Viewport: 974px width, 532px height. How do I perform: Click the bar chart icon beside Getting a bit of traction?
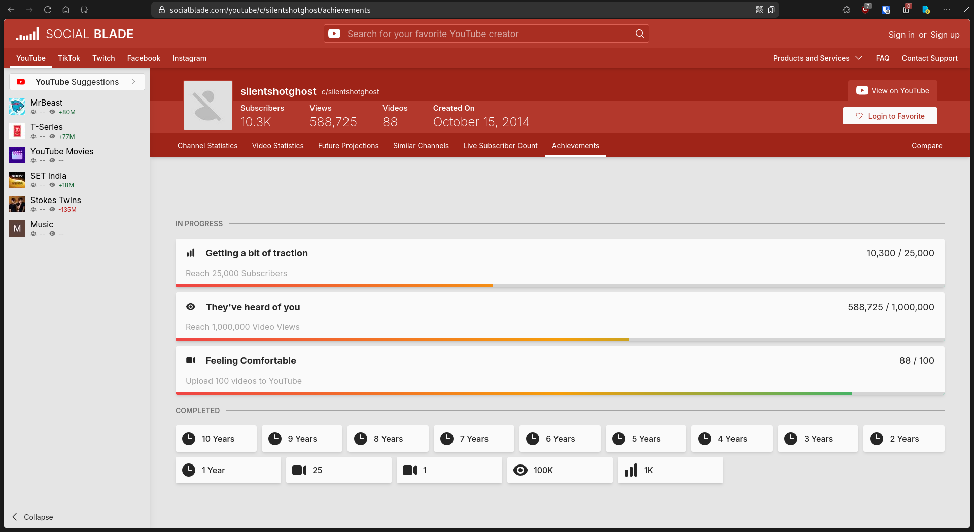click(191, 253)
